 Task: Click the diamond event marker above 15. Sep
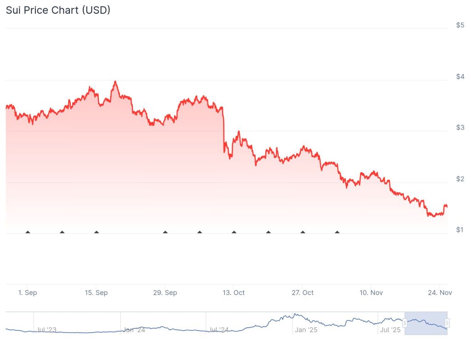point(97,232)
